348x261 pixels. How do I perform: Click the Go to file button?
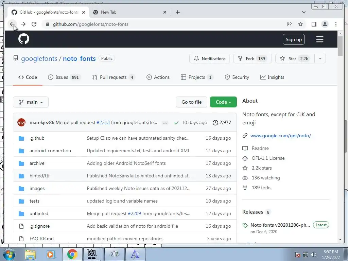[192, 102]
